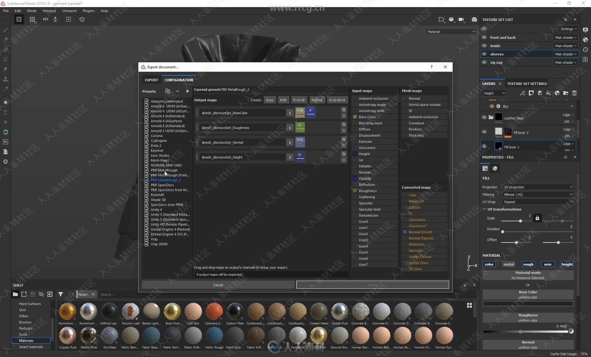Screen dimensions: 591x357
Task: Select Unreal Engine 4 (Packed) preset
Action: point(170,229)
